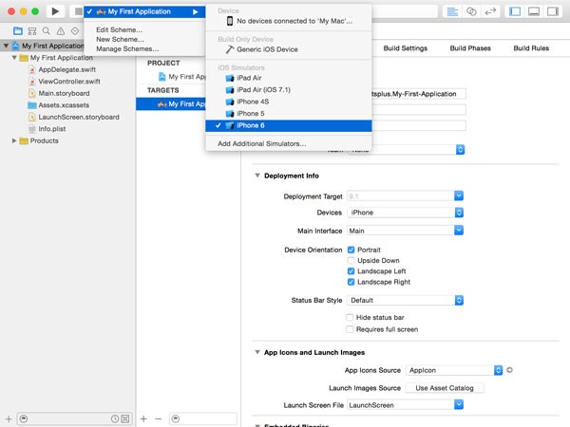Select My First Application scheme item
Screen dimensions: 570x427
point(144,11)
